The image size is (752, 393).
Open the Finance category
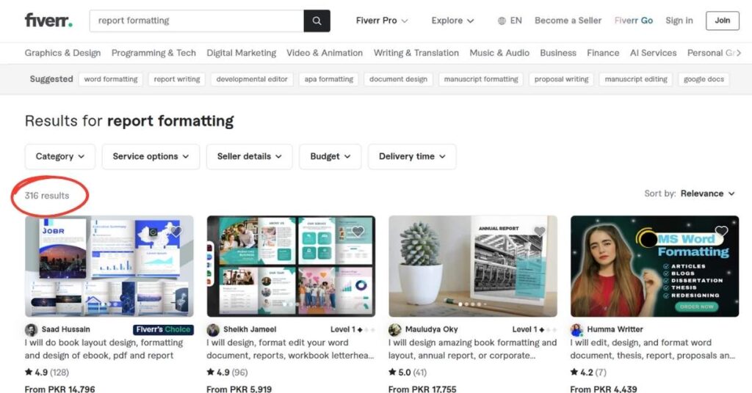point(603,53)
